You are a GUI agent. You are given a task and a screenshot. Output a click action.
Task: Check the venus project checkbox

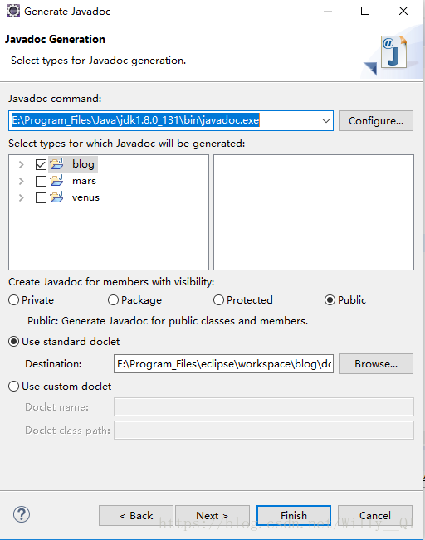pos(41,197)
